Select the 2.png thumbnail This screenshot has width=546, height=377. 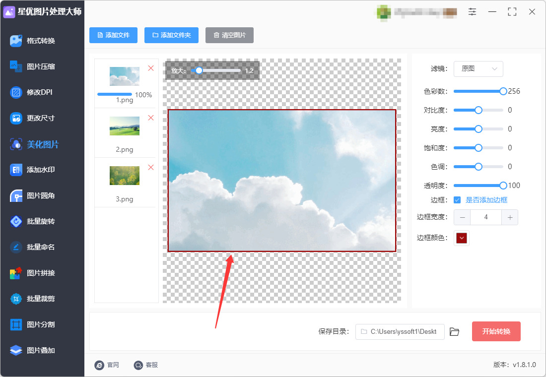coord(124,126)
